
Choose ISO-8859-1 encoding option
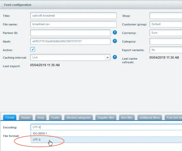(x=106, y=133)
